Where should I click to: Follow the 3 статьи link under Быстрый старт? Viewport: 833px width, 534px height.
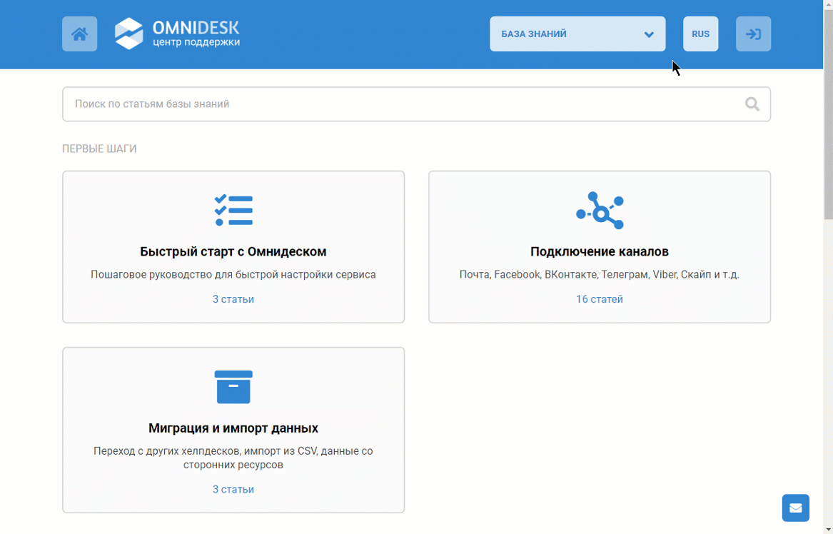point(233,299)
